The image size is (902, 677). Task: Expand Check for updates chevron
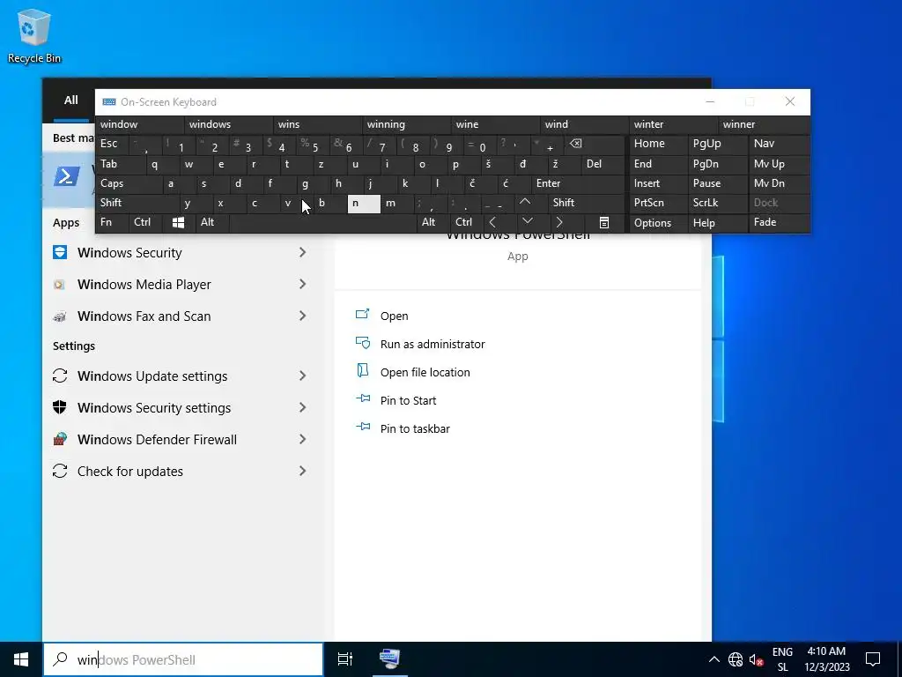click(x=303, y=471)
